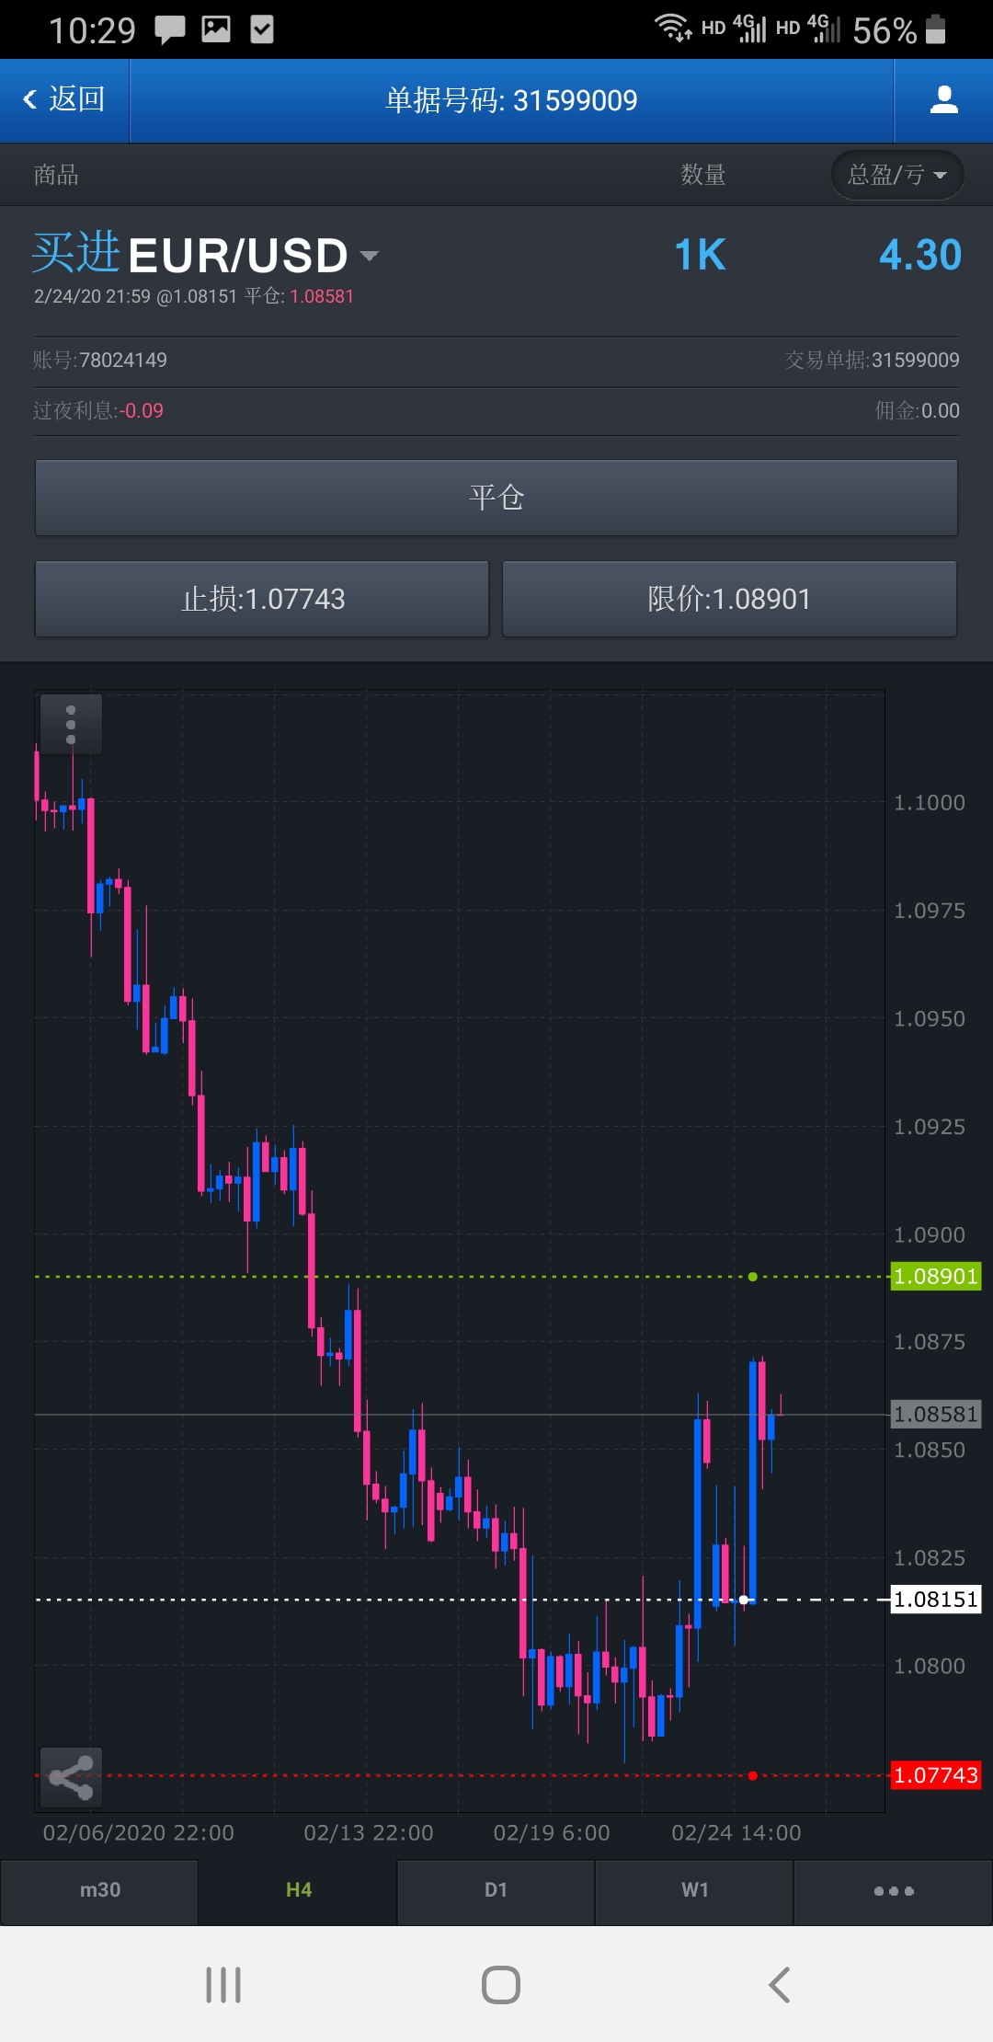Open the 总盈/亏 dropdown
The height and width of the screenshot is (2042, 993).
(x=897, y=175)
